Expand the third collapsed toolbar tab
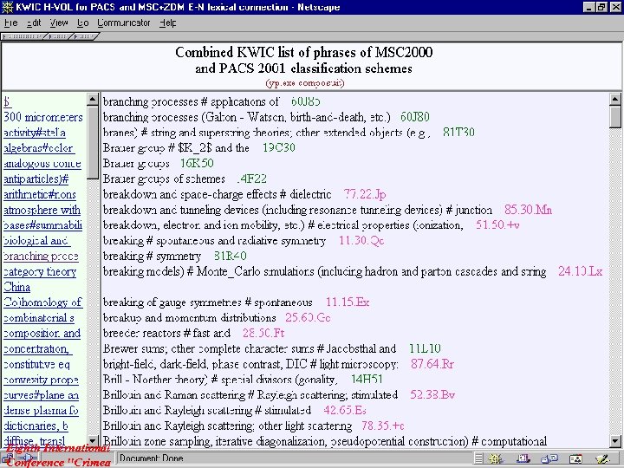Viewport: 624px width, 468px height. (84, 36)
